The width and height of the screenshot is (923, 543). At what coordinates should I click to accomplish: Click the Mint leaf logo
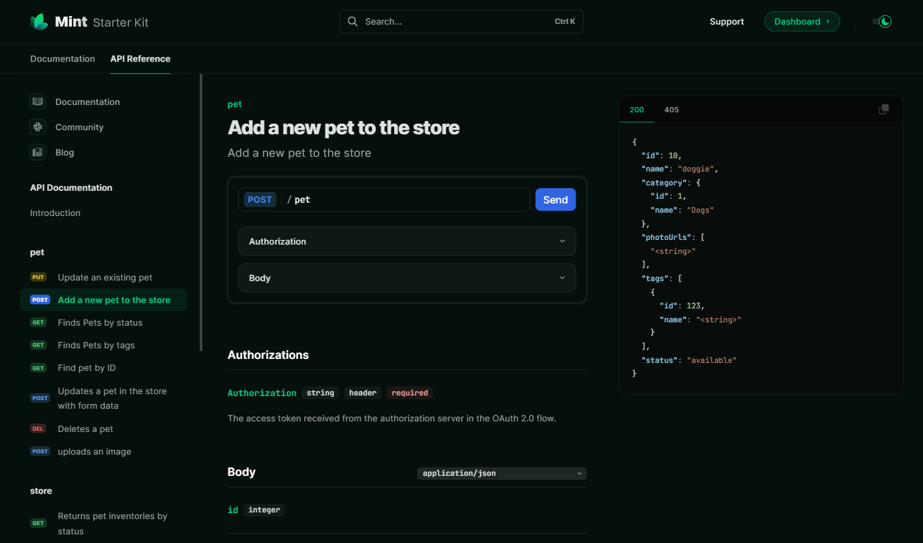pyautogui.click(x=39, y=21)
